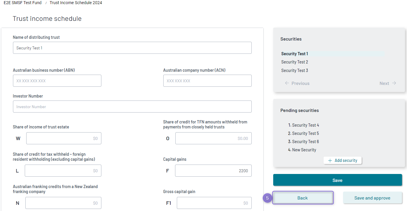The image size is (407, 211).
Task: Click the Previous arrow icon in Securities panel
Action: tap(287, 83)
